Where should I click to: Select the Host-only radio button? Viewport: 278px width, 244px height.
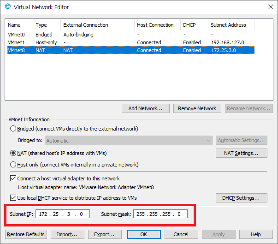pos(13,165)
